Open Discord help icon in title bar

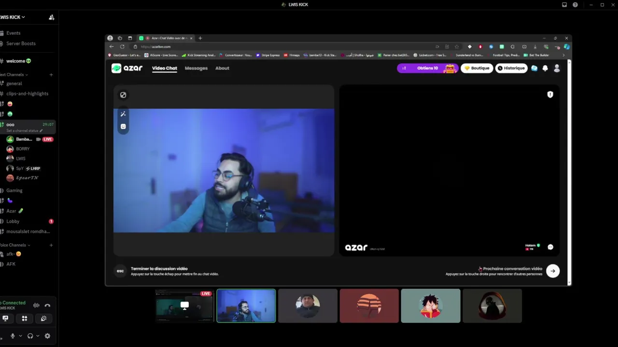575,5
